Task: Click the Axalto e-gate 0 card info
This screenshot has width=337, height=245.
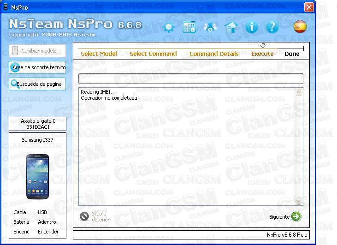Action: pyautogui.click(x=37, y=124)
